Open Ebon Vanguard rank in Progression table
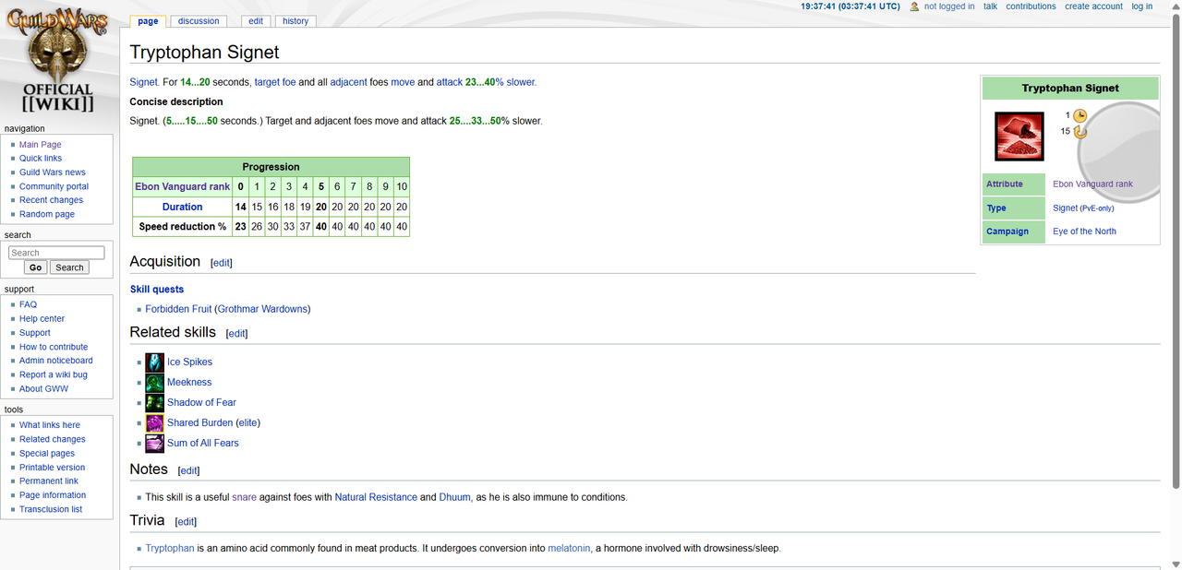This screenshot has width=1182, height=570. coord(183,186)
